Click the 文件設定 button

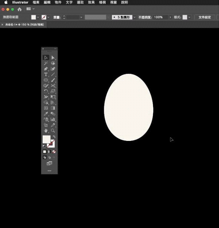(204, 17)
